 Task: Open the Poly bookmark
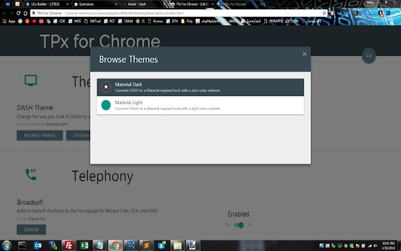click(x=187, y=21)
